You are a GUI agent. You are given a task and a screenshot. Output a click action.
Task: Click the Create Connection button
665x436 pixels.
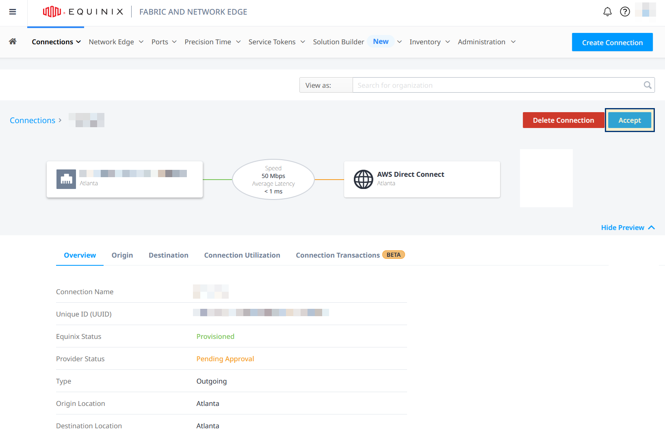pyautogui.click(x=612, y=42)
